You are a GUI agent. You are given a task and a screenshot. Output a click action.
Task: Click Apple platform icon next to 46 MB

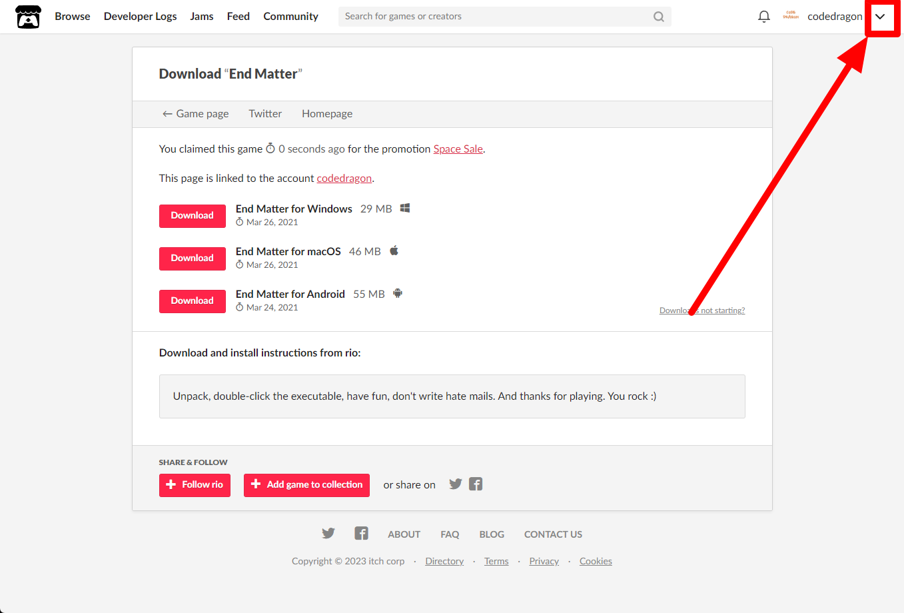tap(394, 251)
